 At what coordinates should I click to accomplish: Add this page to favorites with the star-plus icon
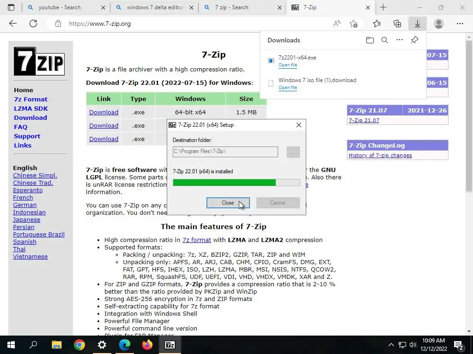pos(353,24)
